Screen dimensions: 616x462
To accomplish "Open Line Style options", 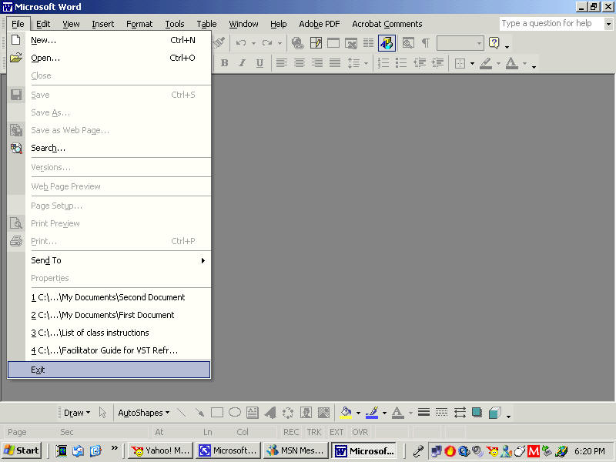I will click(423, 413).
